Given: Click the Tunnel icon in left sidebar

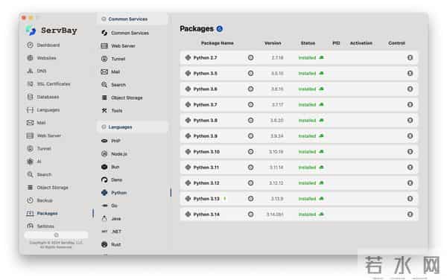Looking at the screenshot, I should (30, 148).
